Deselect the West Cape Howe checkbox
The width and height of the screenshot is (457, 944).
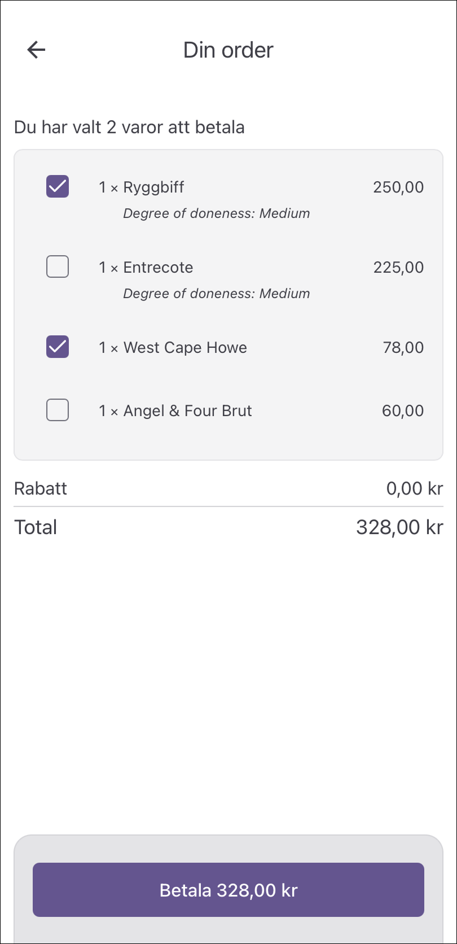coord(58,347)
